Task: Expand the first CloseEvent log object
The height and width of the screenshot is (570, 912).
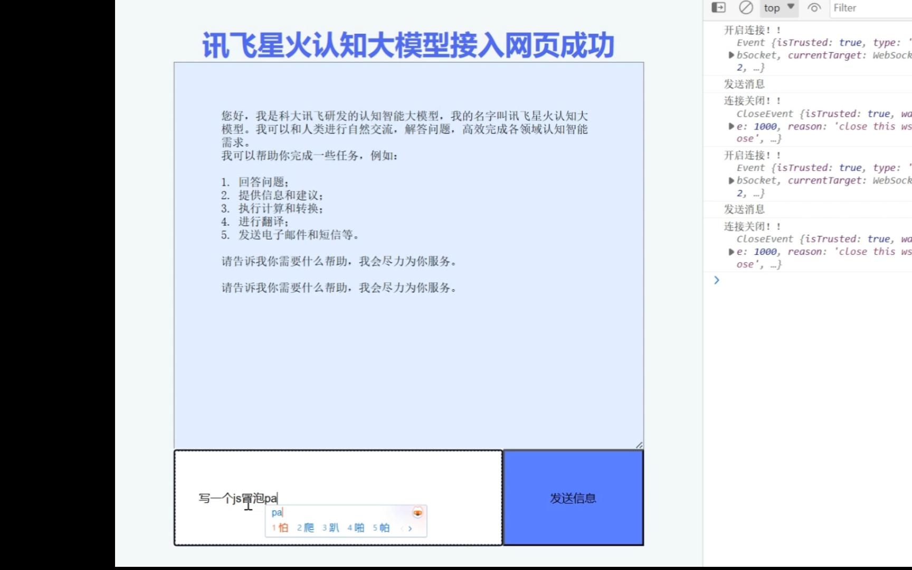Action: click(x=731, y=126)
